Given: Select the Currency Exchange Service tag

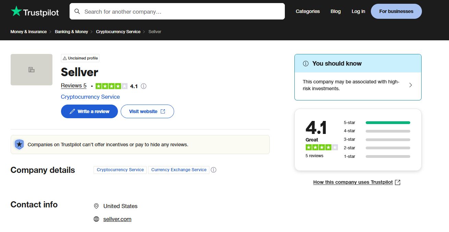Looking at the screenshot, I should pyautogui.click(x=179, y=170).
